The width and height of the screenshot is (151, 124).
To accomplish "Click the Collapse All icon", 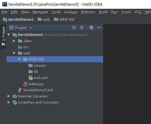I will pos(82,27).
